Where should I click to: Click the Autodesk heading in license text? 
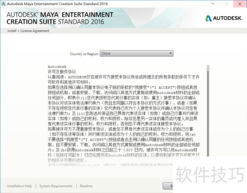57,67
